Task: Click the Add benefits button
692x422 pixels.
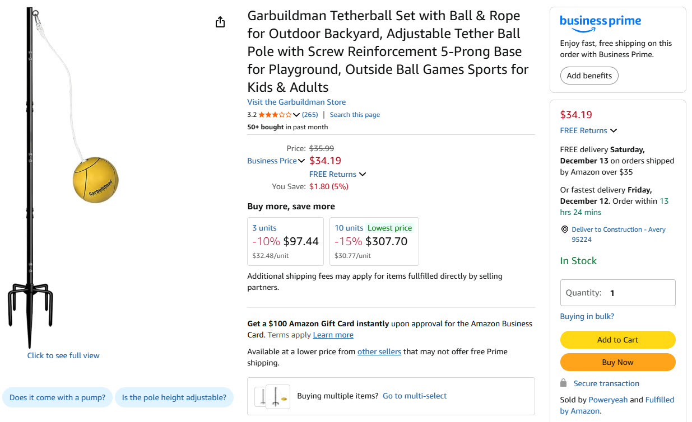Action: click(589, 76)
